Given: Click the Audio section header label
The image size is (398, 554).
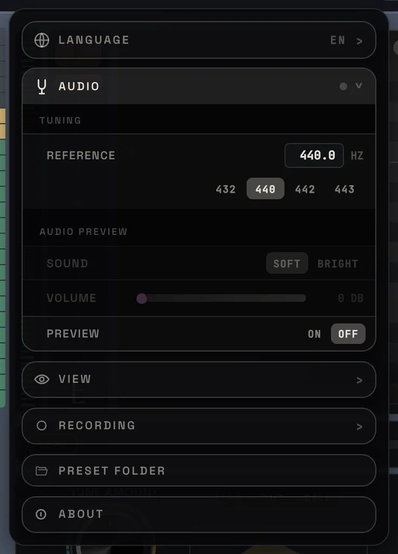Looking at the screenshot, I should pos(79,86).
